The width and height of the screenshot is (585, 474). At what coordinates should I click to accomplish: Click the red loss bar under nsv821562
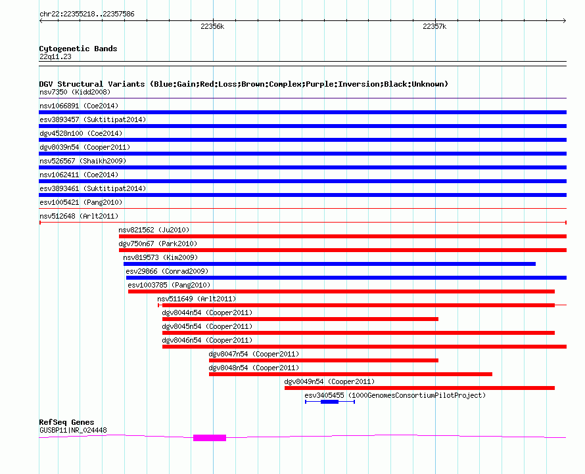(342, 236)
